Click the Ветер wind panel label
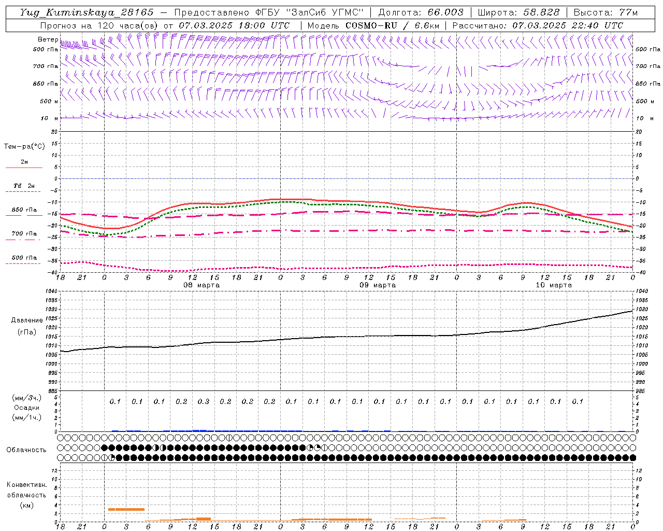The image size is (663, 531). 48,39
